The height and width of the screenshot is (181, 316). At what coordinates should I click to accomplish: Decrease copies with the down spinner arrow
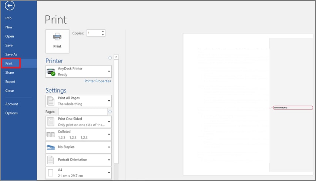103,35
